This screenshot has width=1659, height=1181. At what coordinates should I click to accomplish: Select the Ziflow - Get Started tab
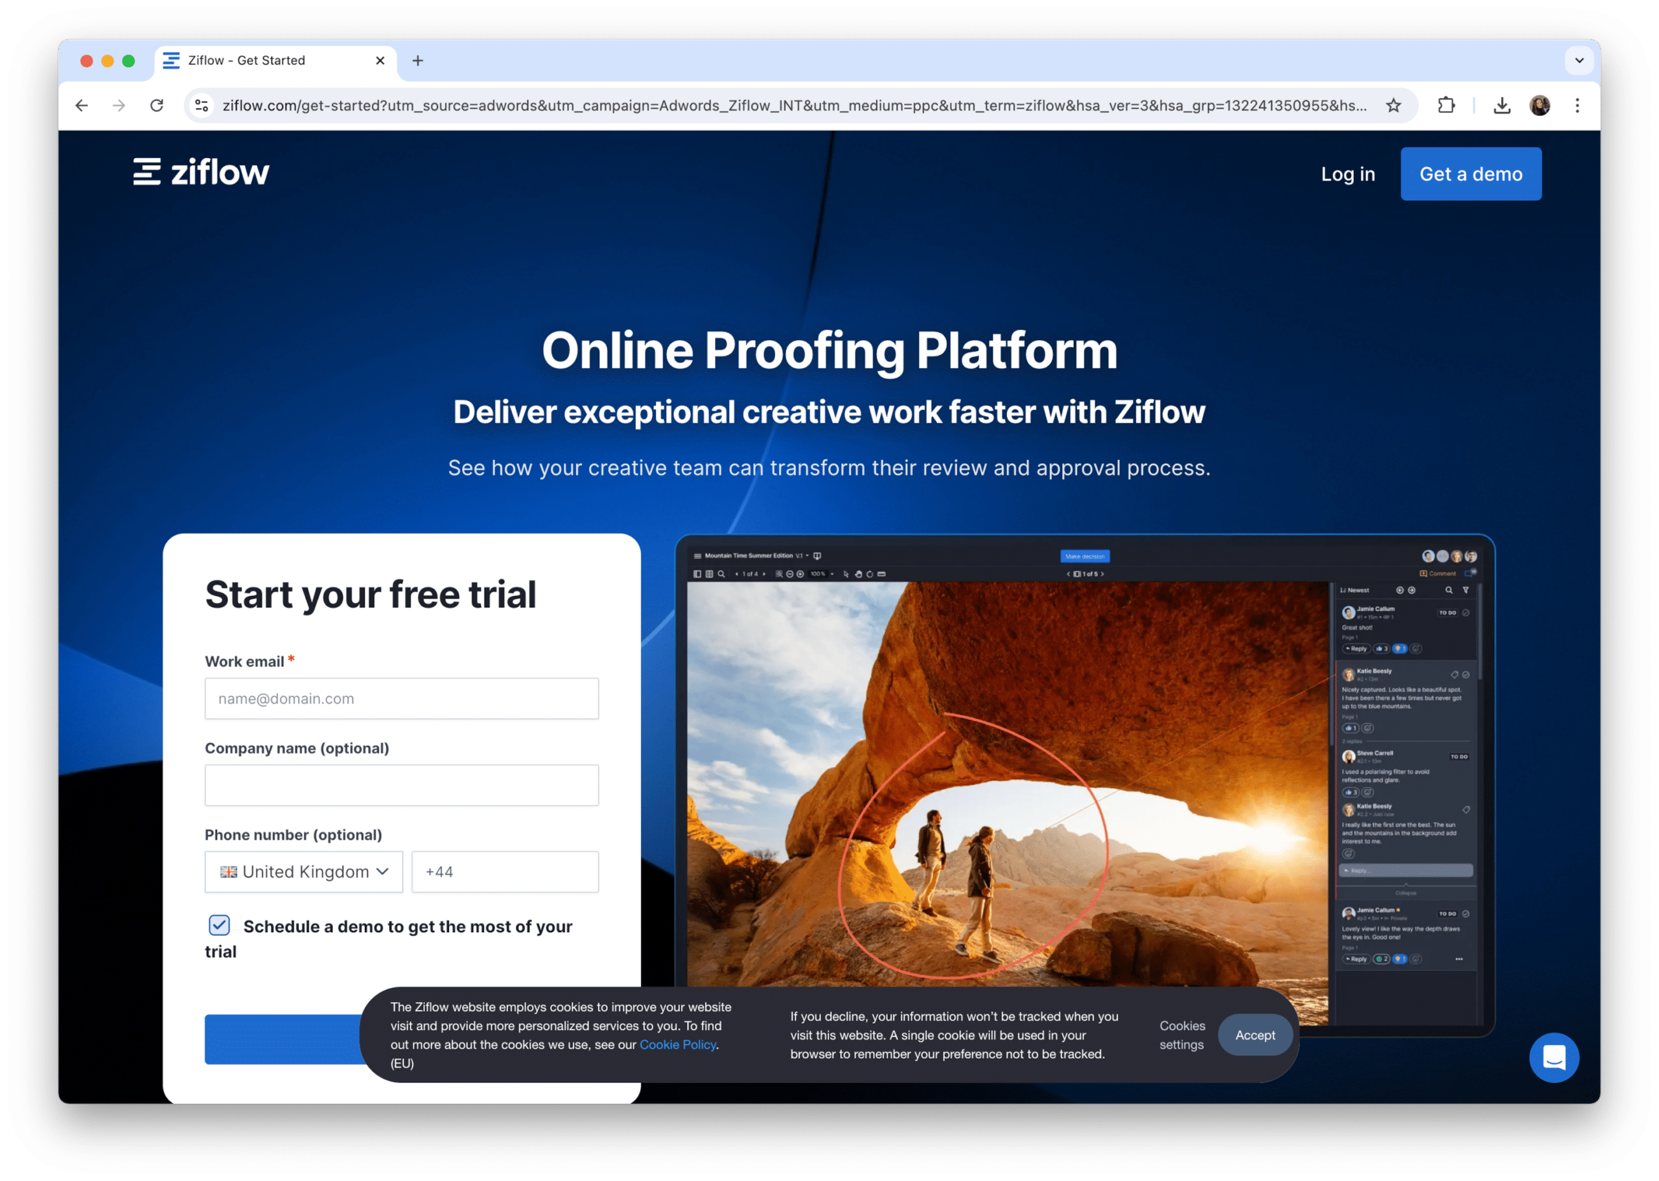[x=275, y=60]
